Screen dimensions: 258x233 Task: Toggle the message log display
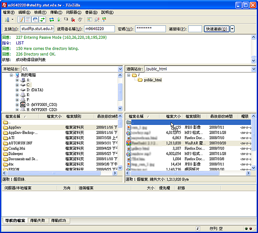(21, 20)
